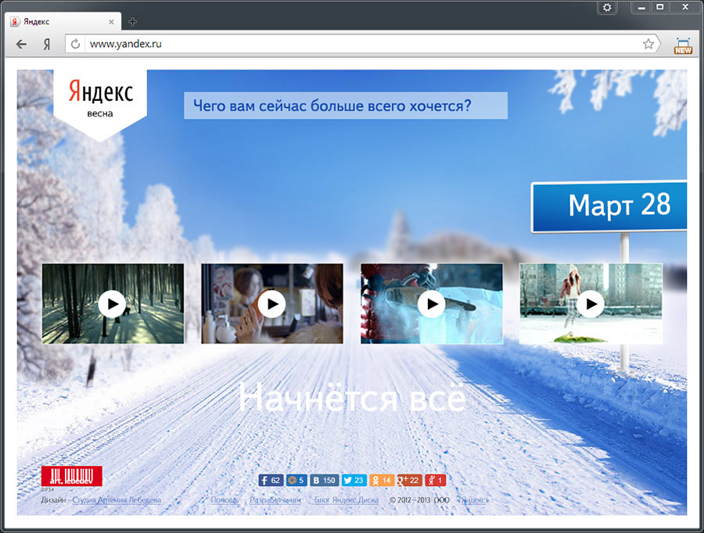Open the 'Студия Артемия Лебедева' link
704x533 pixels.
tap(117, 499)
